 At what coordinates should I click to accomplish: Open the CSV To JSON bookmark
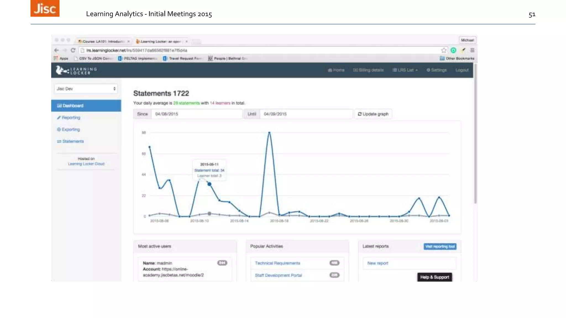[x=93, y=58]
